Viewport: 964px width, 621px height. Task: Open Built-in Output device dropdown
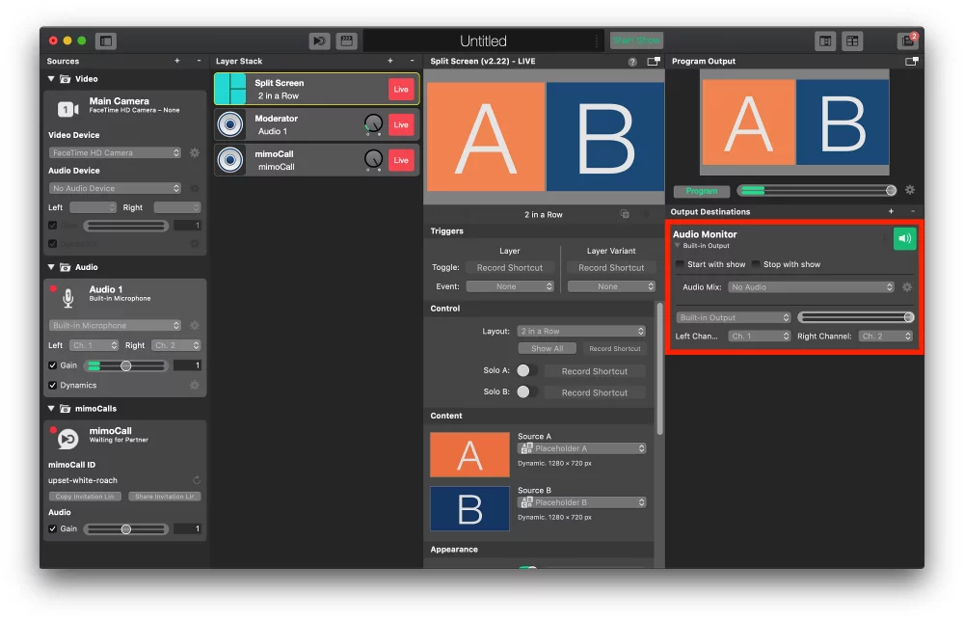(x=734, y=317)
